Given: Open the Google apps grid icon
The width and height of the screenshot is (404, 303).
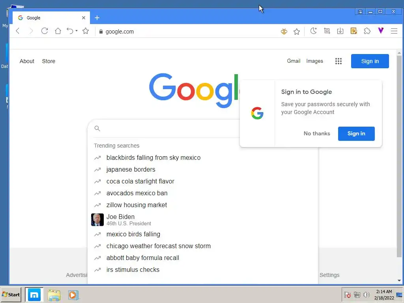Looking at the screenshot, I should [x=338, y=61].
